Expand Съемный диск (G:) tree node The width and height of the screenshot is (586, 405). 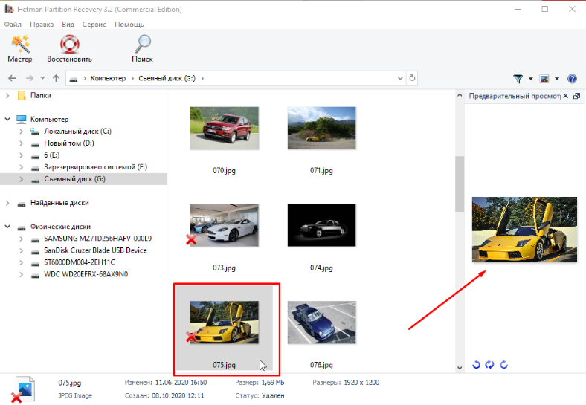point(21,179)
